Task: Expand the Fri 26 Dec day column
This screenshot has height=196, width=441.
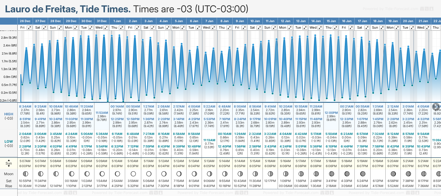Action: 29,28
